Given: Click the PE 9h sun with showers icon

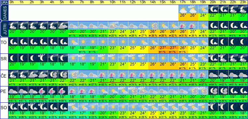Looking at the screenshot, I should coord(103,91).
